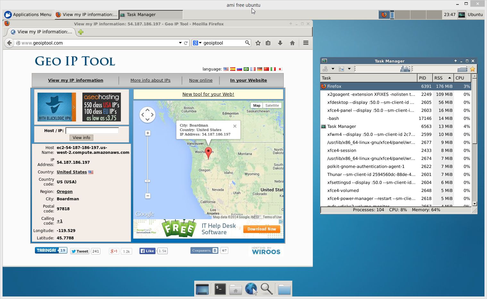Open a new tab with plus button
The image size is (487, 299).
coord(81,32)
